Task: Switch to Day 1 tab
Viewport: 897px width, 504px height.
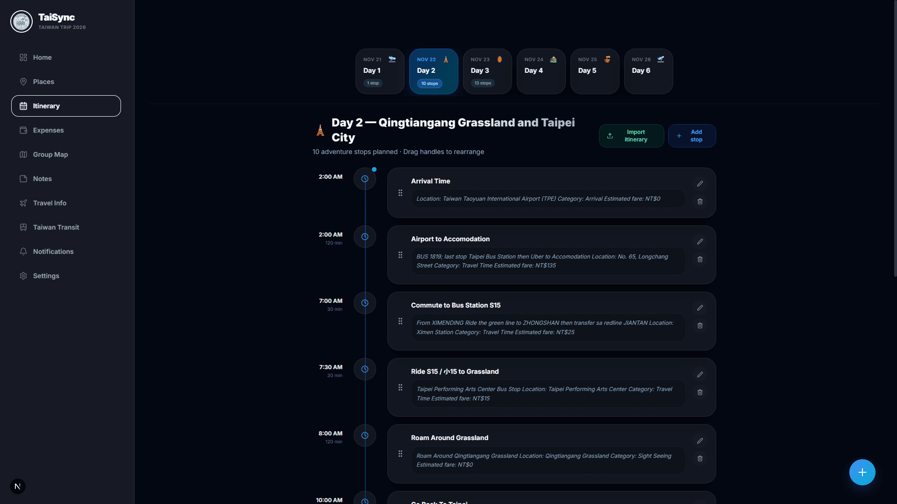Action: pos(380,71)
